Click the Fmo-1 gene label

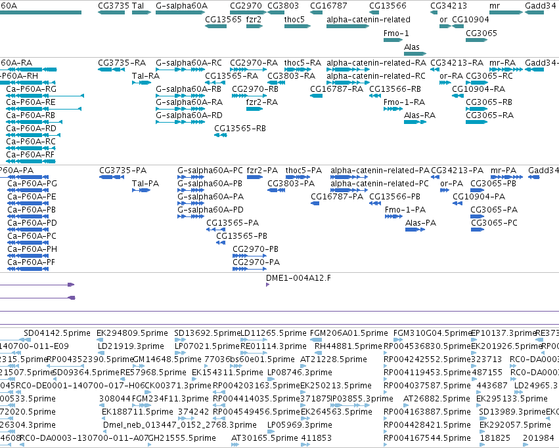[x=396, y=33]
